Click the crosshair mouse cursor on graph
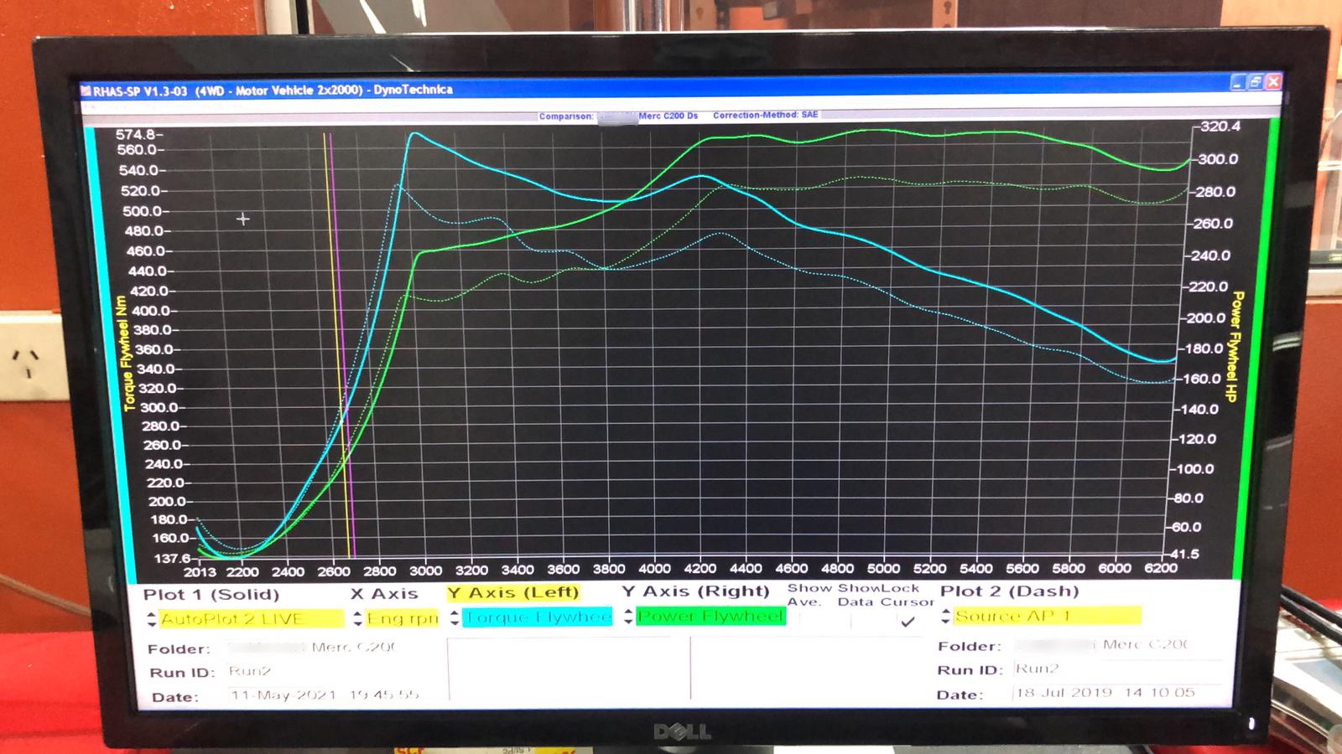The width and height of the screenshot is (1342, 754). [x=243, y=219]
